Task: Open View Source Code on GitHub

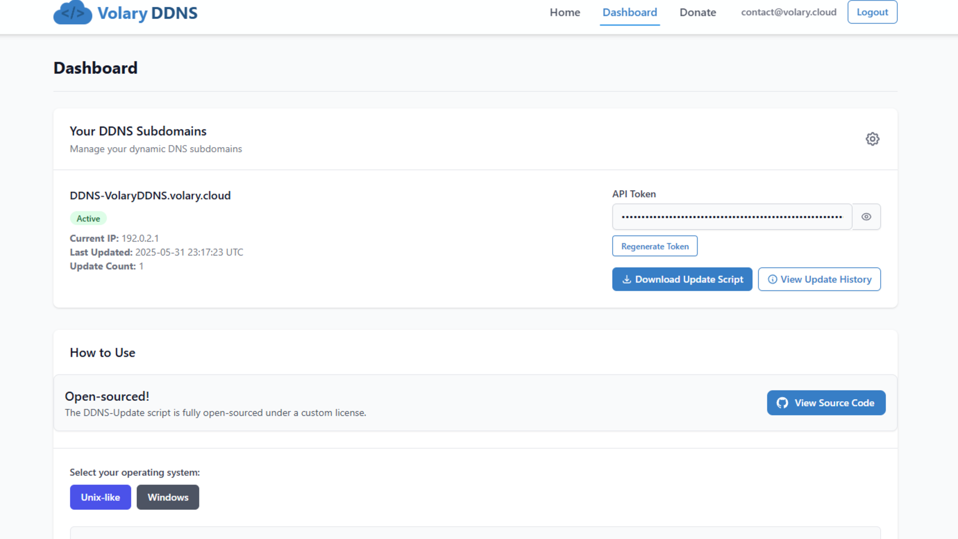Action: pos(826,403)
